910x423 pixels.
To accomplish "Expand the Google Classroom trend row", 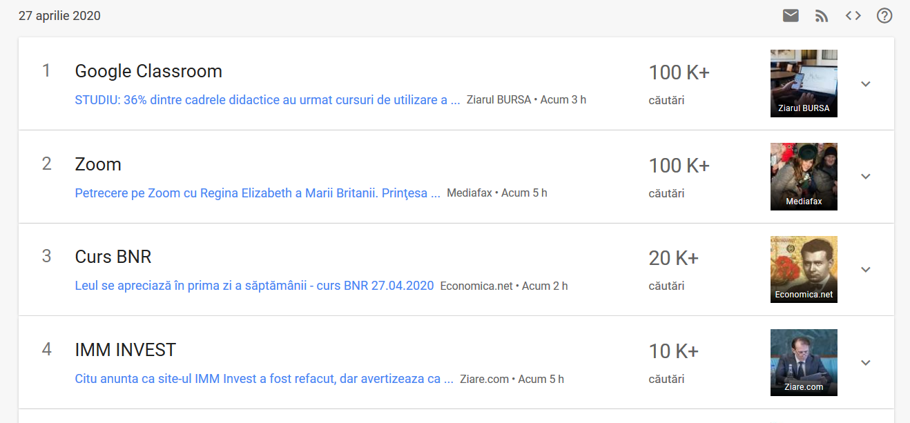I will pos(866,83).
